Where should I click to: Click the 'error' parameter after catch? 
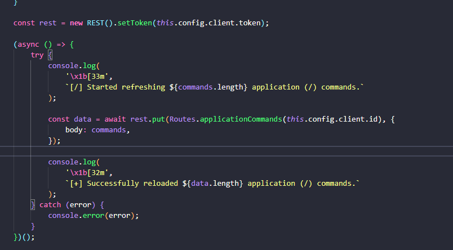click(81, 205)
